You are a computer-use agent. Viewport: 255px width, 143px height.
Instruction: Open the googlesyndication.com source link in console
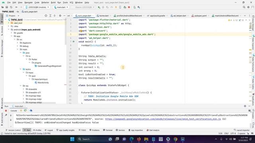click(163, 119)
